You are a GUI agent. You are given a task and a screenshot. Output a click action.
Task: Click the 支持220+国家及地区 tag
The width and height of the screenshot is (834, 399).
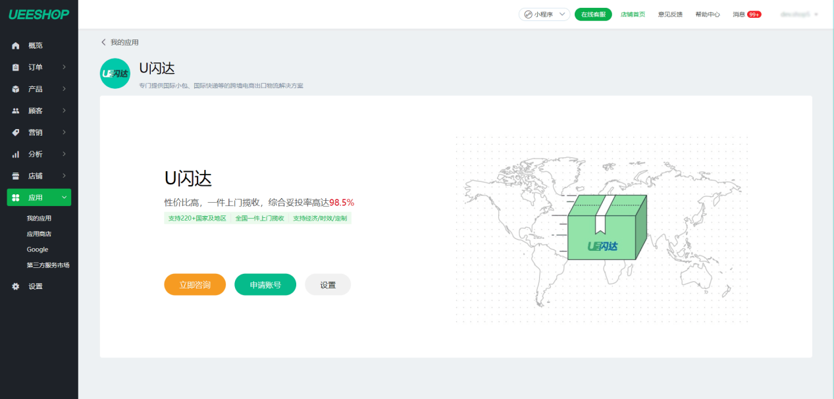(x=197, y=218)
